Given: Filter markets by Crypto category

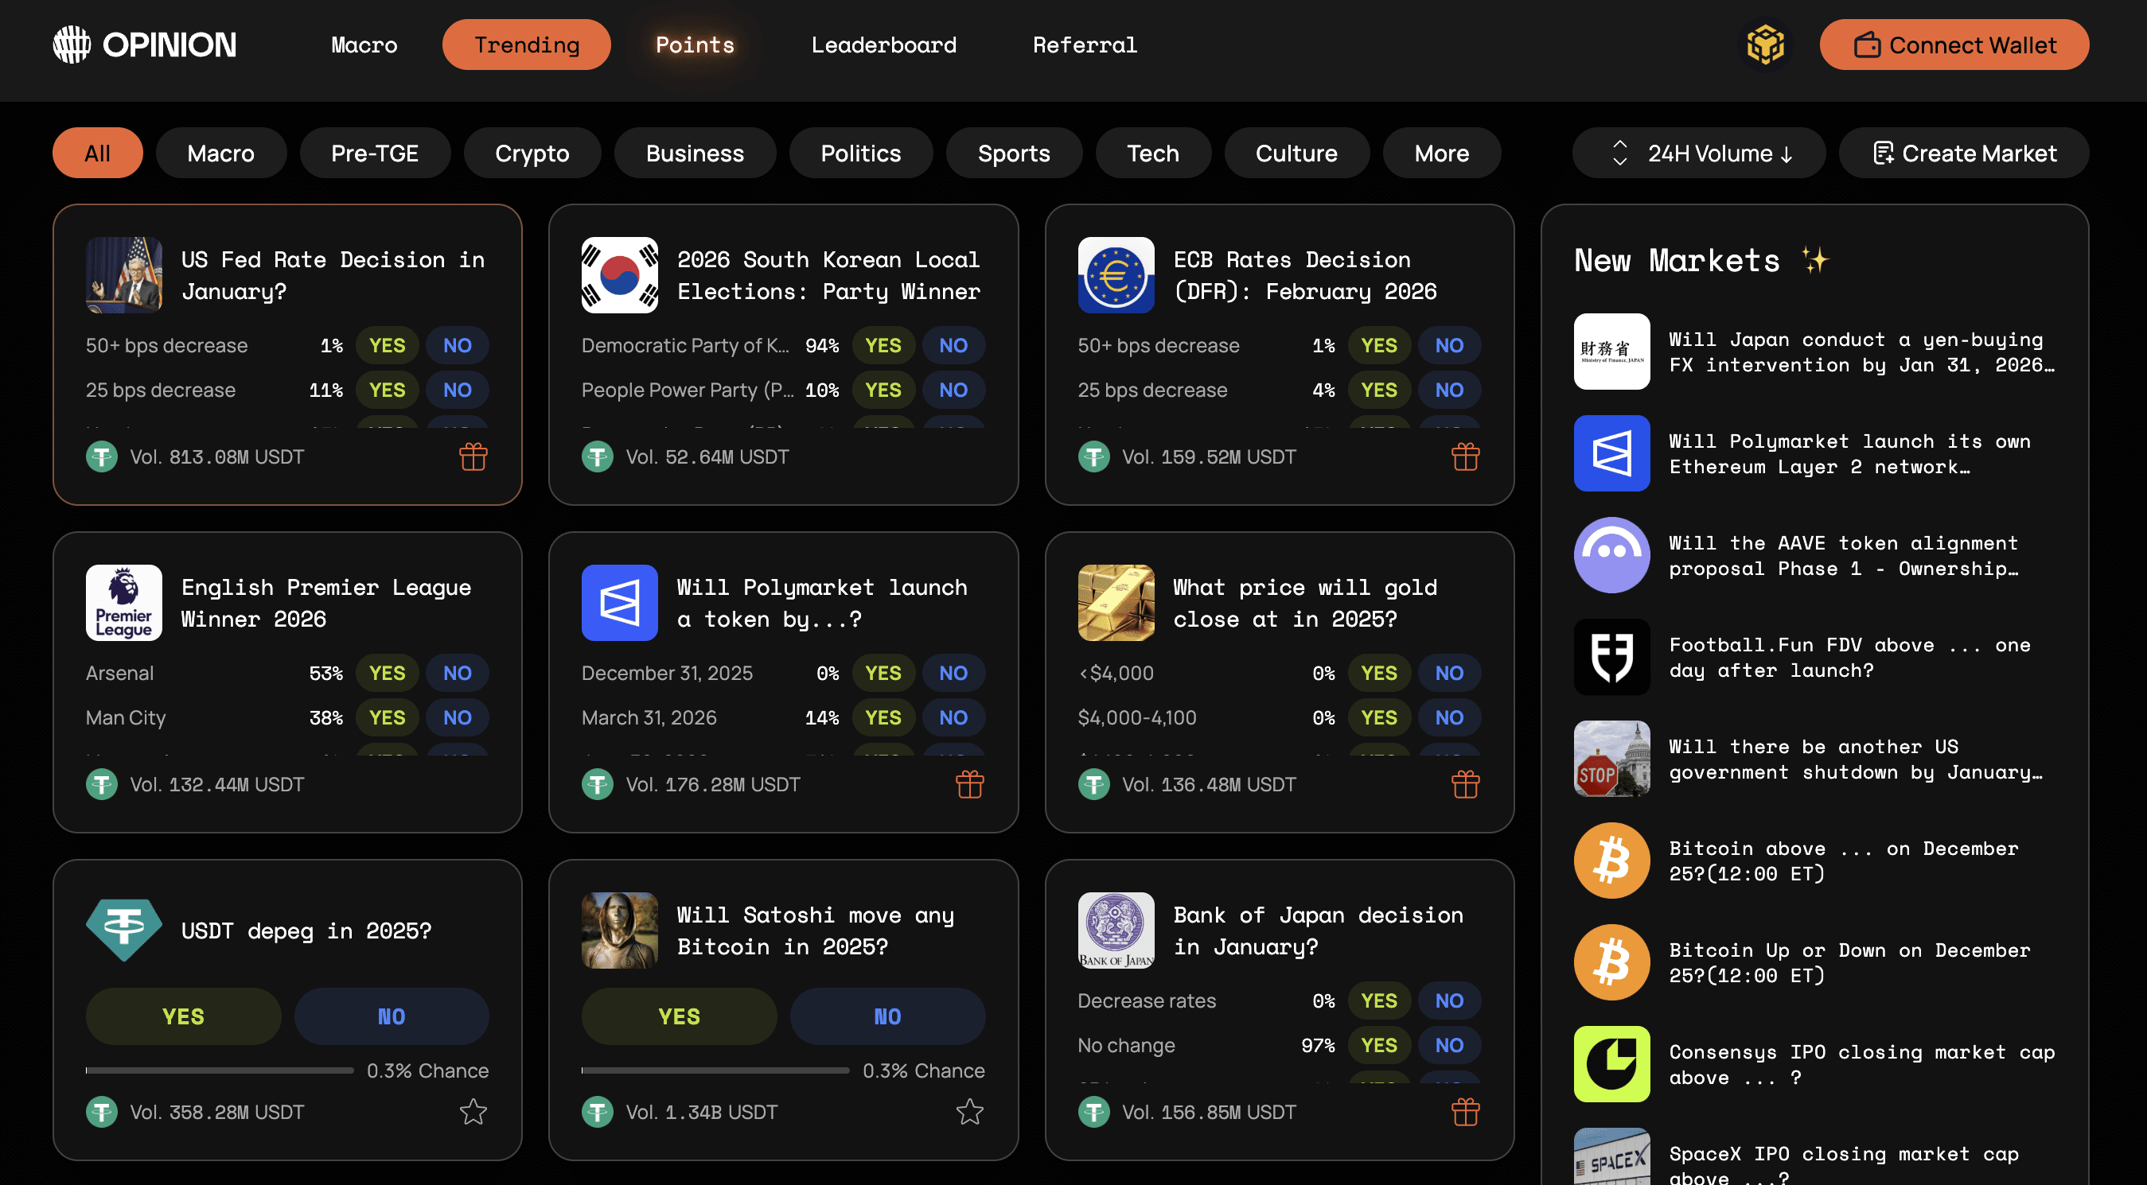Looking at the screenshot, I should click(x=532, y=153).
